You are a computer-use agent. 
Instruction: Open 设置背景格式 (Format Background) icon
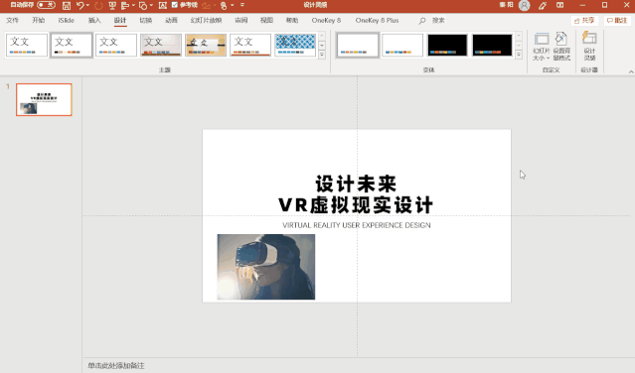click(x=561, y=47)
